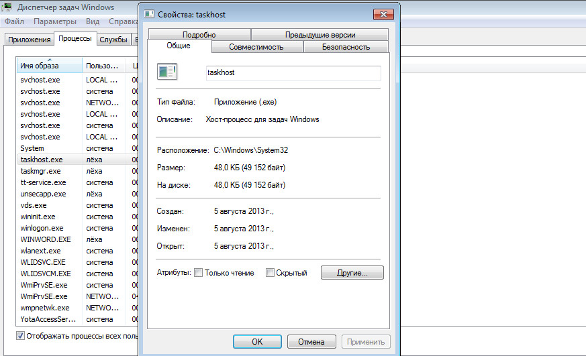The image size is (586, 356).
Task: Select the WINWORD.EXE process
Action: pos(77,239)
